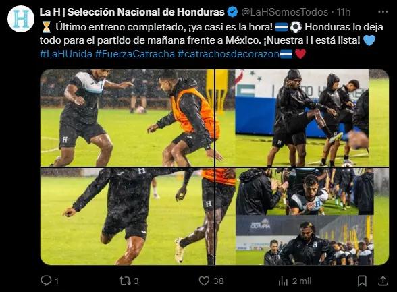This screenshot has width=397, height=292.
Task: View post analytics bar chart icon
Action: [x=283, y=281]
